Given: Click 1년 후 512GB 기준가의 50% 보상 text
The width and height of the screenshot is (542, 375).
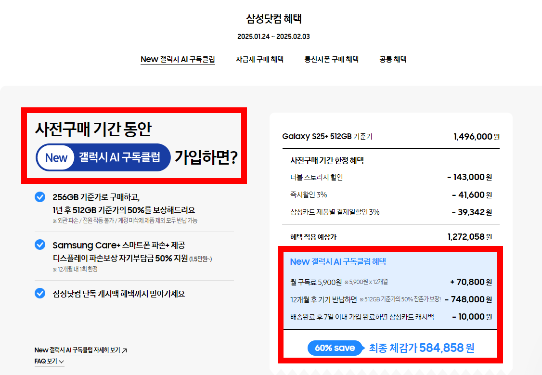Looking at the screenshot, I should click(124, 210).
